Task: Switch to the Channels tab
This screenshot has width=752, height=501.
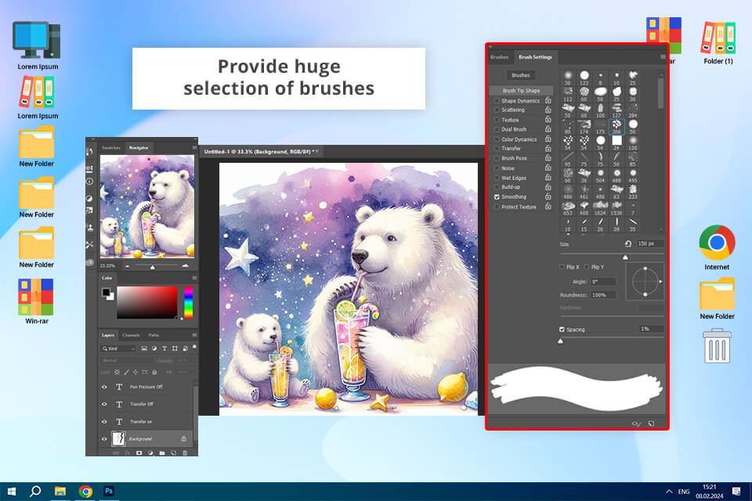Action: click(131, 335)
